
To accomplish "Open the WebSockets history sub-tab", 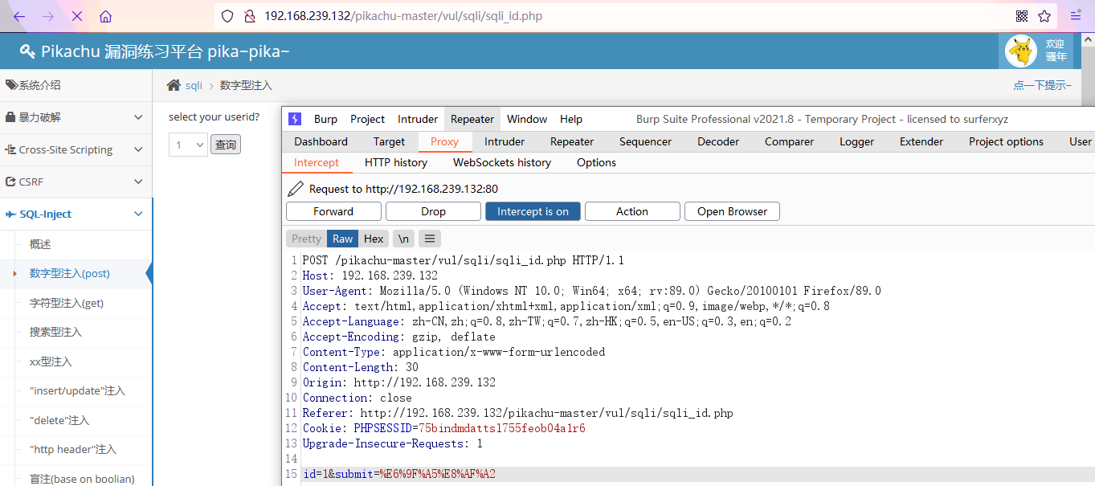I will [x=502, y=162].
